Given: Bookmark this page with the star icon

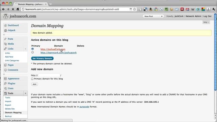Looking at the screenshot, I should [135, 9].
